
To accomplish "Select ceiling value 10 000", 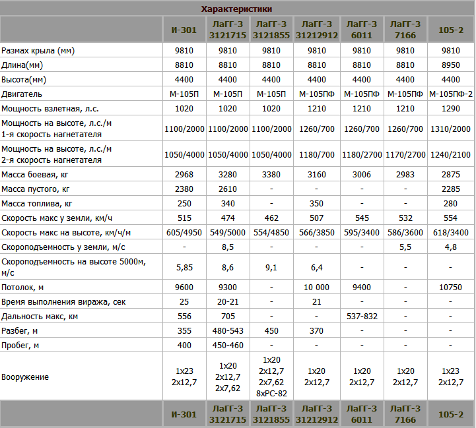I will click(x=317, y=288).
